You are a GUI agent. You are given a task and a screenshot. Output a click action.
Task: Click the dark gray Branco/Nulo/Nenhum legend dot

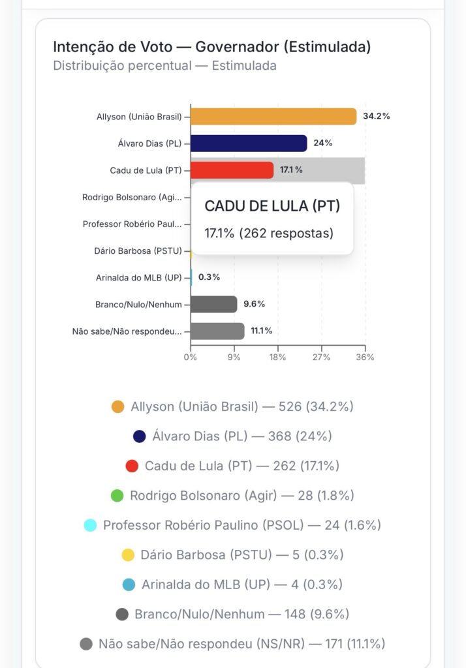tap(122, 615)
